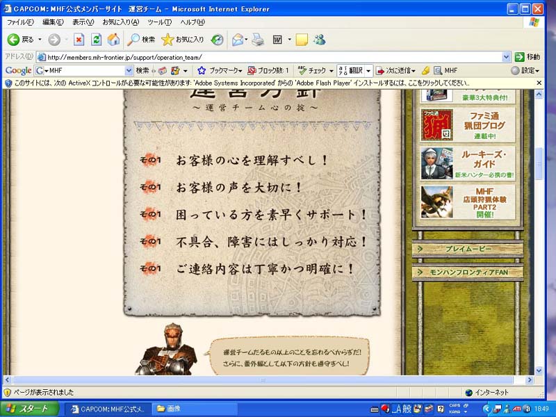The image size is (556, 417).
Task: Click Google toolbar bookmark star icon
Action: pos(202,71)
